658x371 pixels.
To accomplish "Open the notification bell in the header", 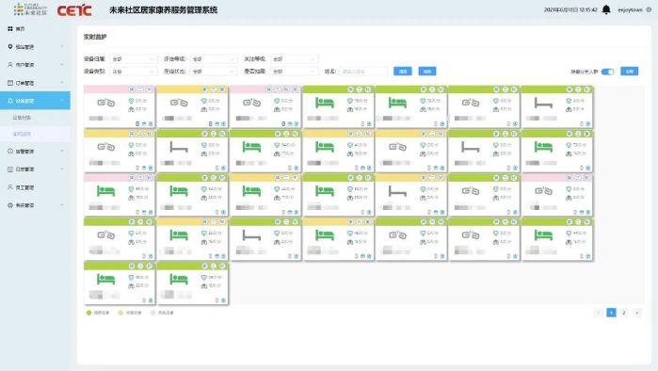I will [x=606, y=9].
